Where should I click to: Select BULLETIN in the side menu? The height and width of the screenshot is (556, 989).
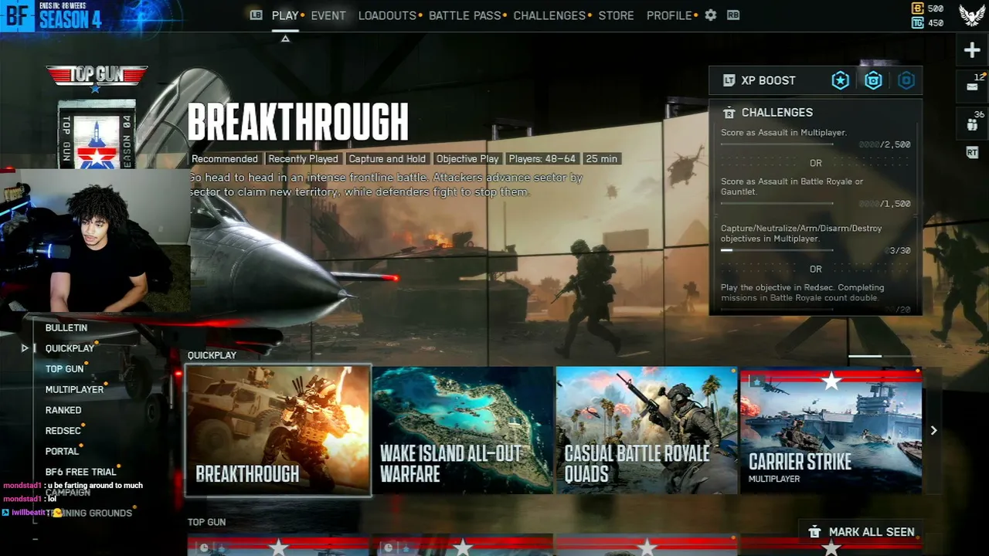66,328
